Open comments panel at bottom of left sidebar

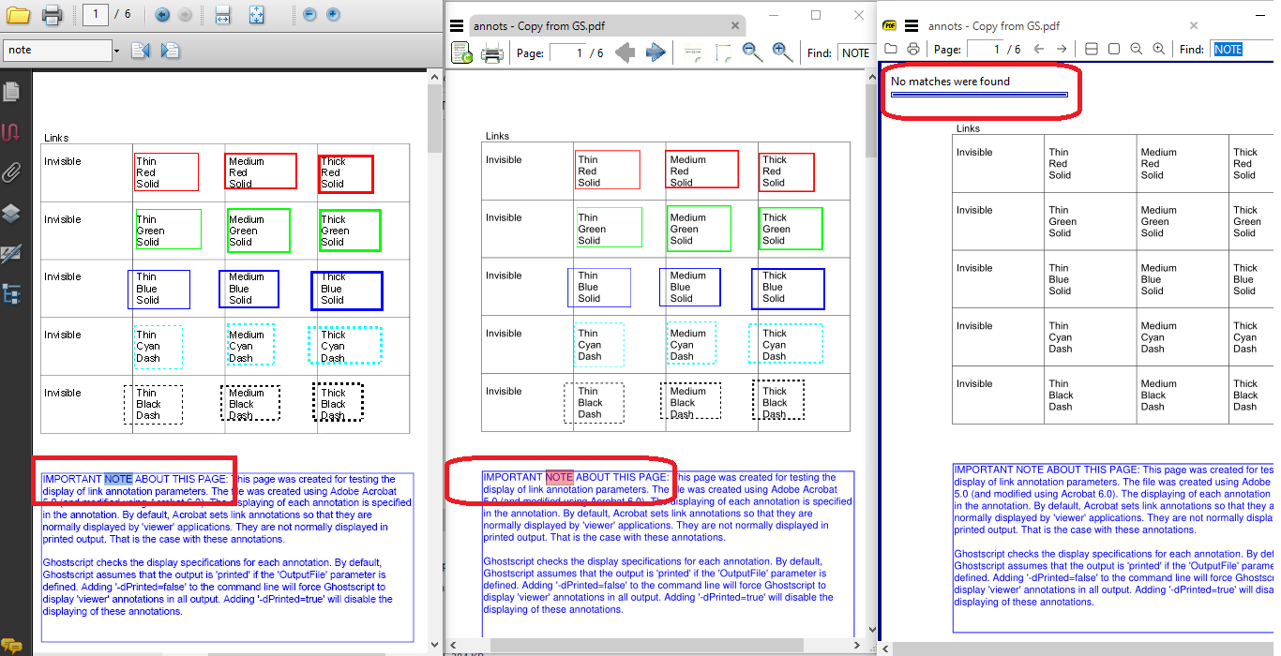click(11, 645)
